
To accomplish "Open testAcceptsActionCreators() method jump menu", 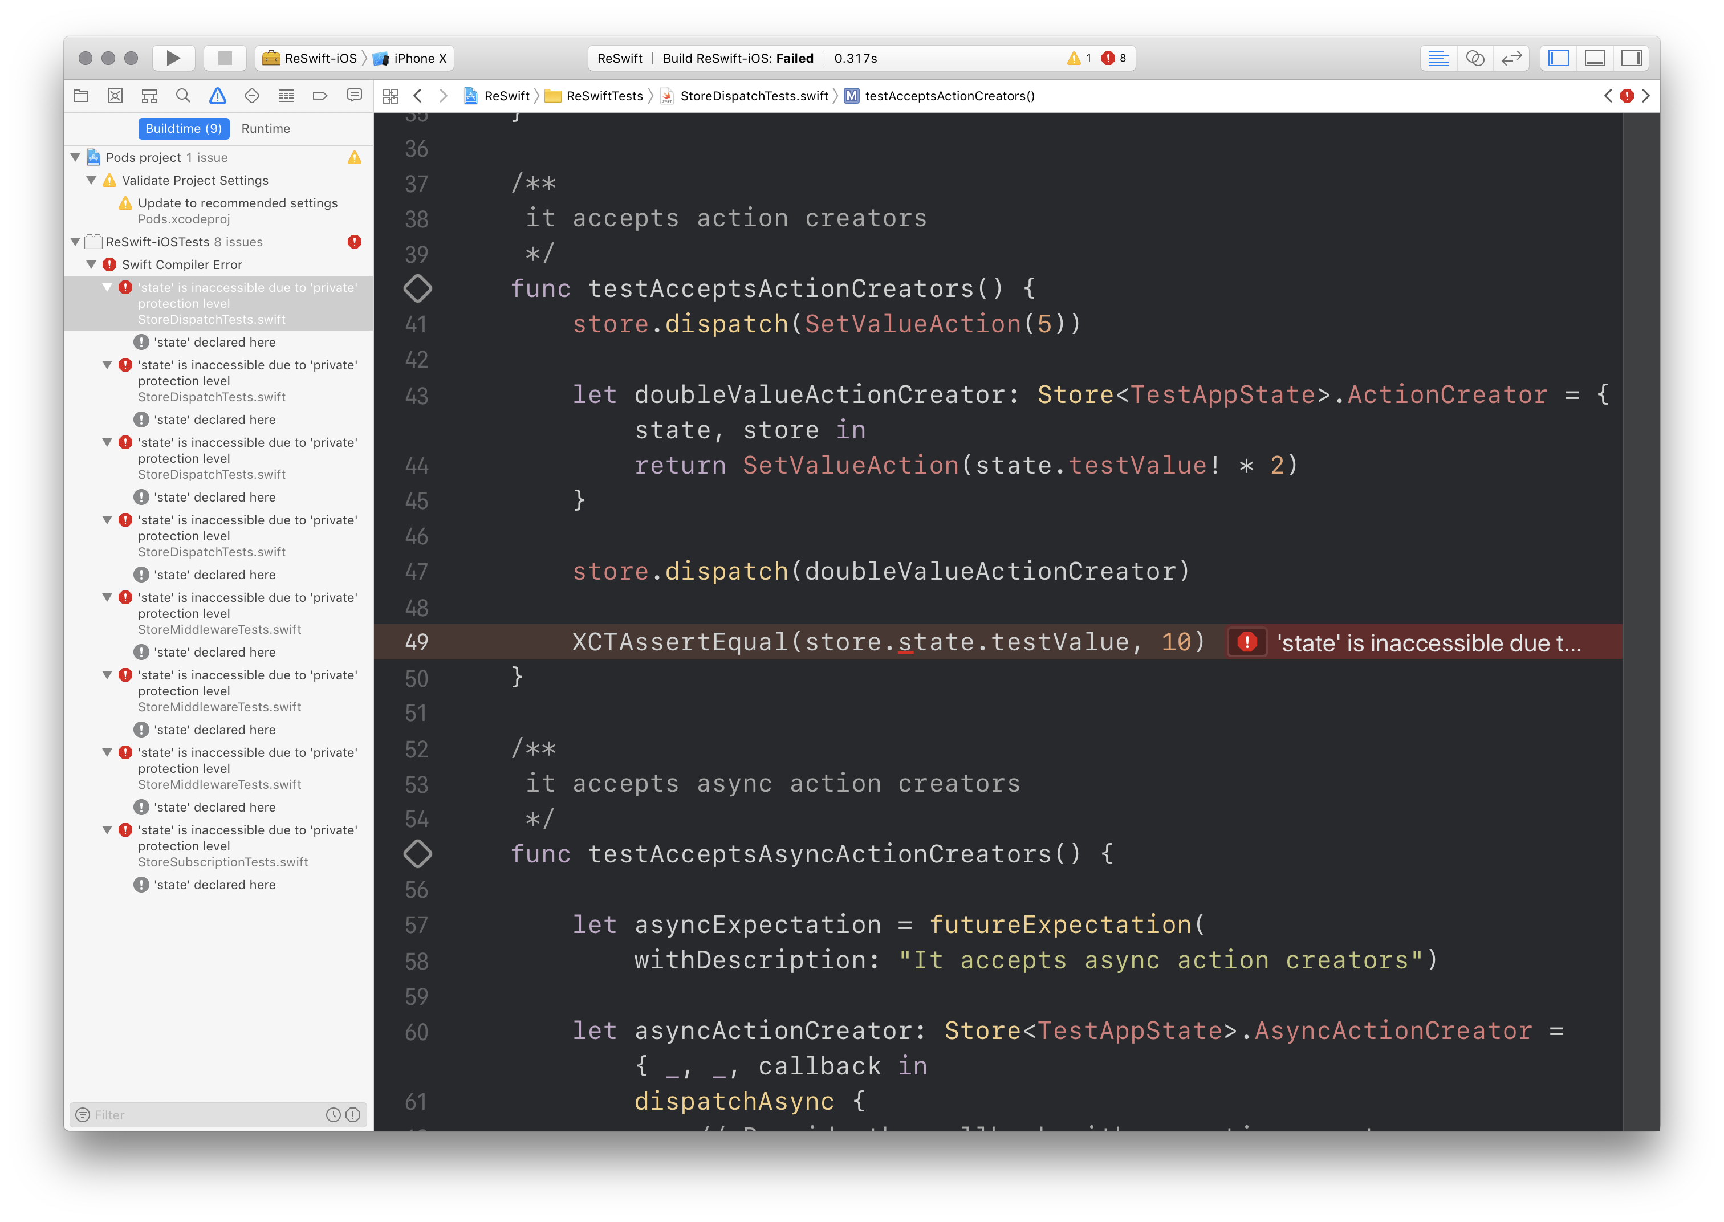I will pyautogui.click(x=940, y=96).
